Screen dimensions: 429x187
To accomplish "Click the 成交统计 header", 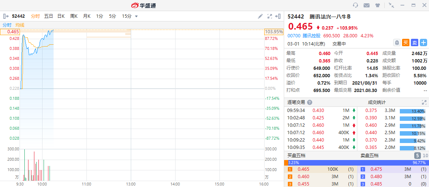I will coord(377,102).
